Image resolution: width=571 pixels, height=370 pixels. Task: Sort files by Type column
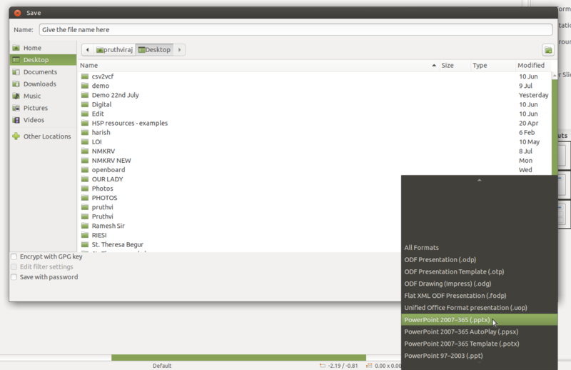point(492,65)
